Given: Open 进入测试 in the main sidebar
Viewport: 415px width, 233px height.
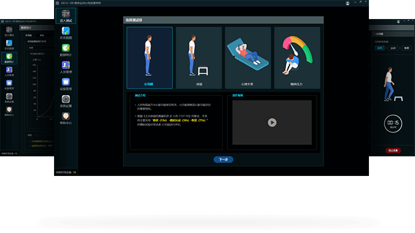Looking at the screenshot, I should 66,16.
